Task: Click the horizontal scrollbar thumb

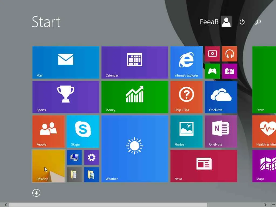Action: tap(108, 205)
